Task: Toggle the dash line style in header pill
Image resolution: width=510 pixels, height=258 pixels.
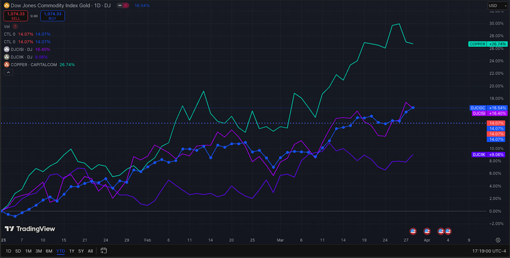Action: click(x=120, y=5)
